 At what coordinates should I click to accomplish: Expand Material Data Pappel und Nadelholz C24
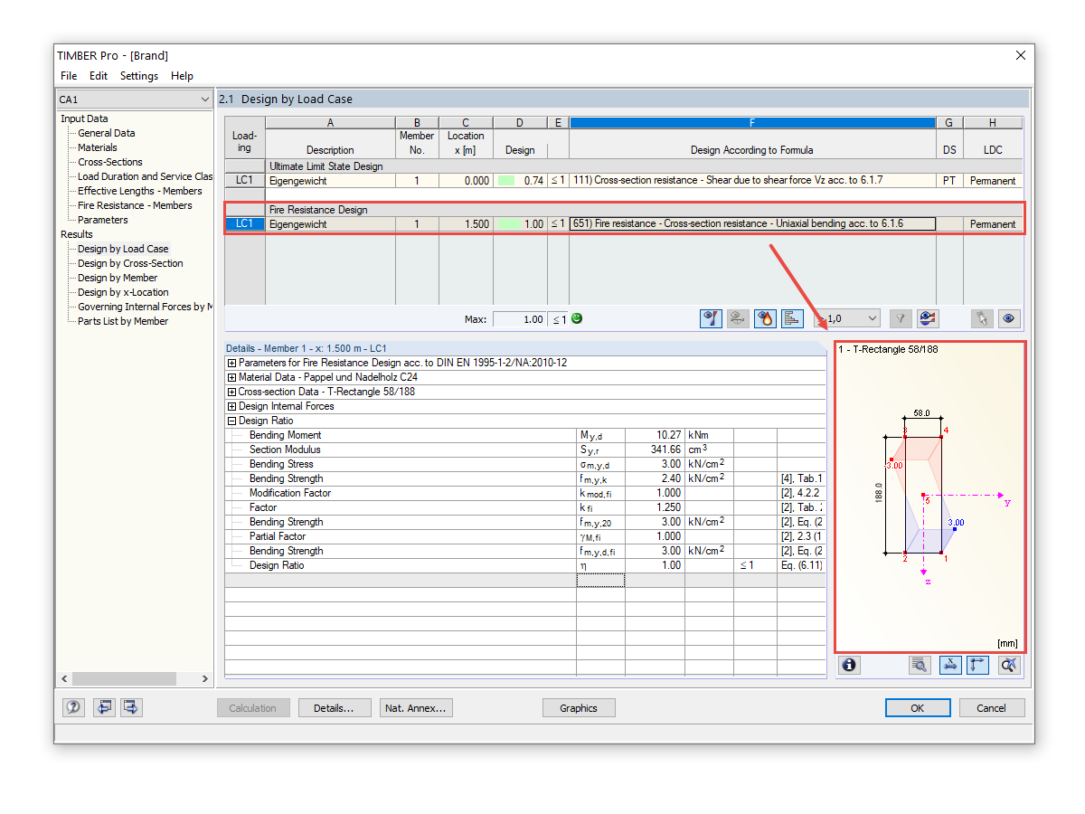coord(232,377)
